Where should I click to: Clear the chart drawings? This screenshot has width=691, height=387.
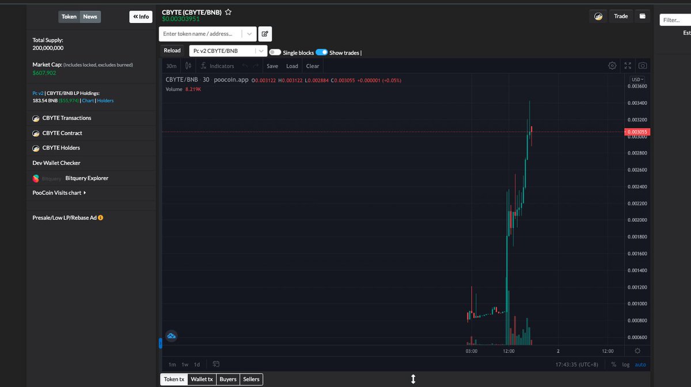[x=313, y=66]
